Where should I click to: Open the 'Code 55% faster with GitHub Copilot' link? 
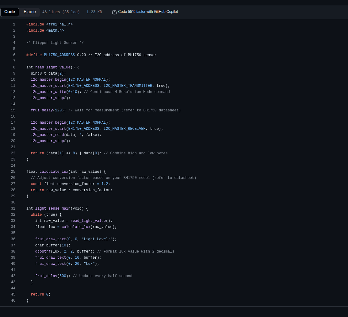(x=148, y=12)
